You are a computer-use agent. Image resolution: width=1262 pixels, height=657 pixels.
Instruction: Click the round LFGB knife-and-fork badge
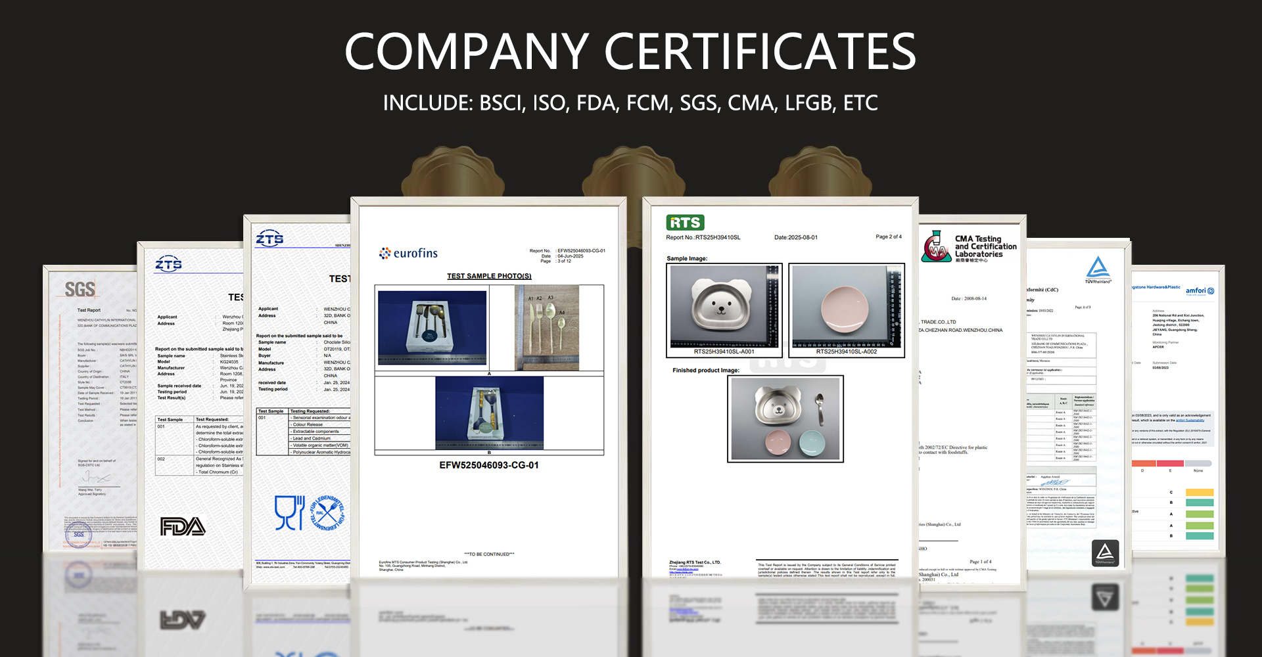click(x=327, y=512)
